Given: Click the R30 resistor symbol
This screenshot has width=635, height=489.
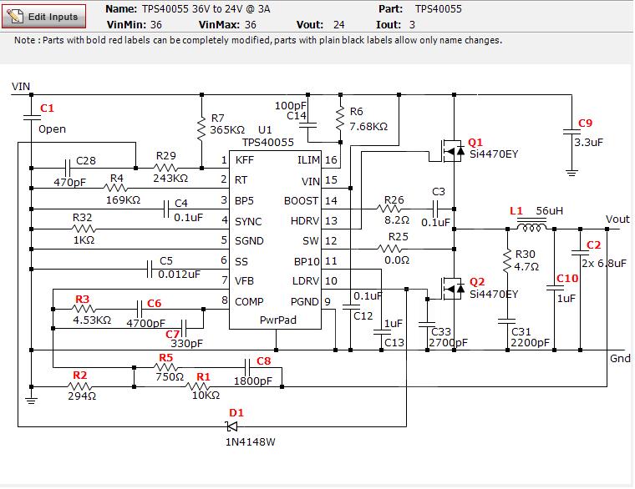Looking at the screenshot, I should pyautogui.click(x=507, y=261).
